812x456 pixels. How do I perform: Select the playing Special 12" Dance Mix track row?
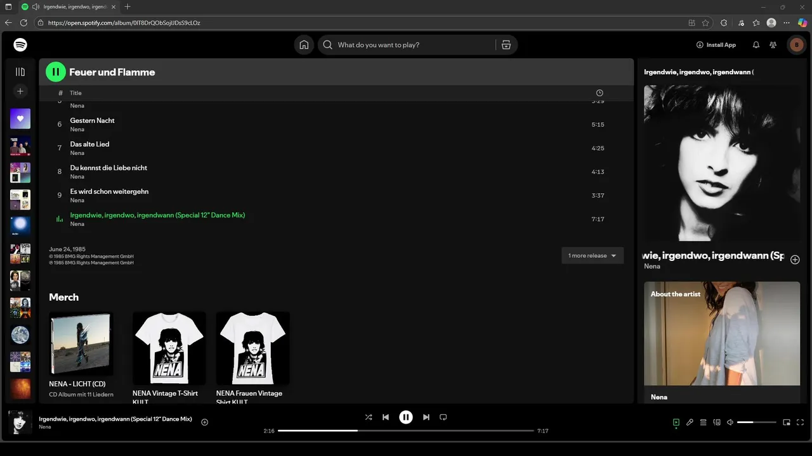(337, 219)
